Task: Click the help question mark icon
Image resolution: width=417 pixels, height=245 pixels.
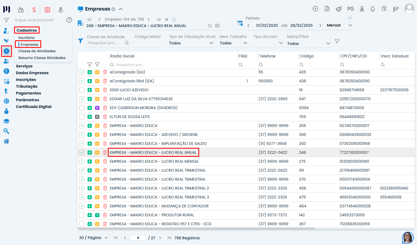Action: click(x=69, y=20)
